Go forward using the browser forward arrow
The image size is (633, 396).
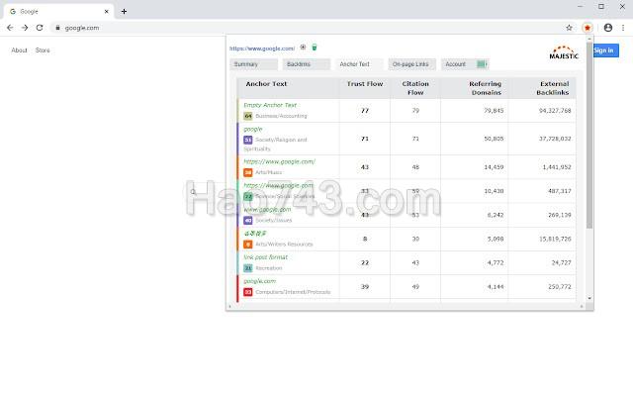[x=25, y=28]
